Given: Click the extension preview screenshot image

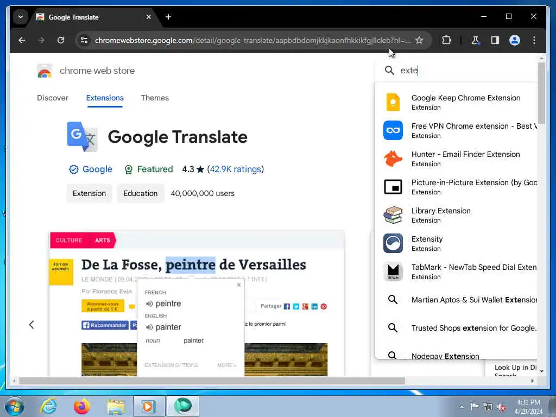Looking at the screenshot, I should [197, 304].
